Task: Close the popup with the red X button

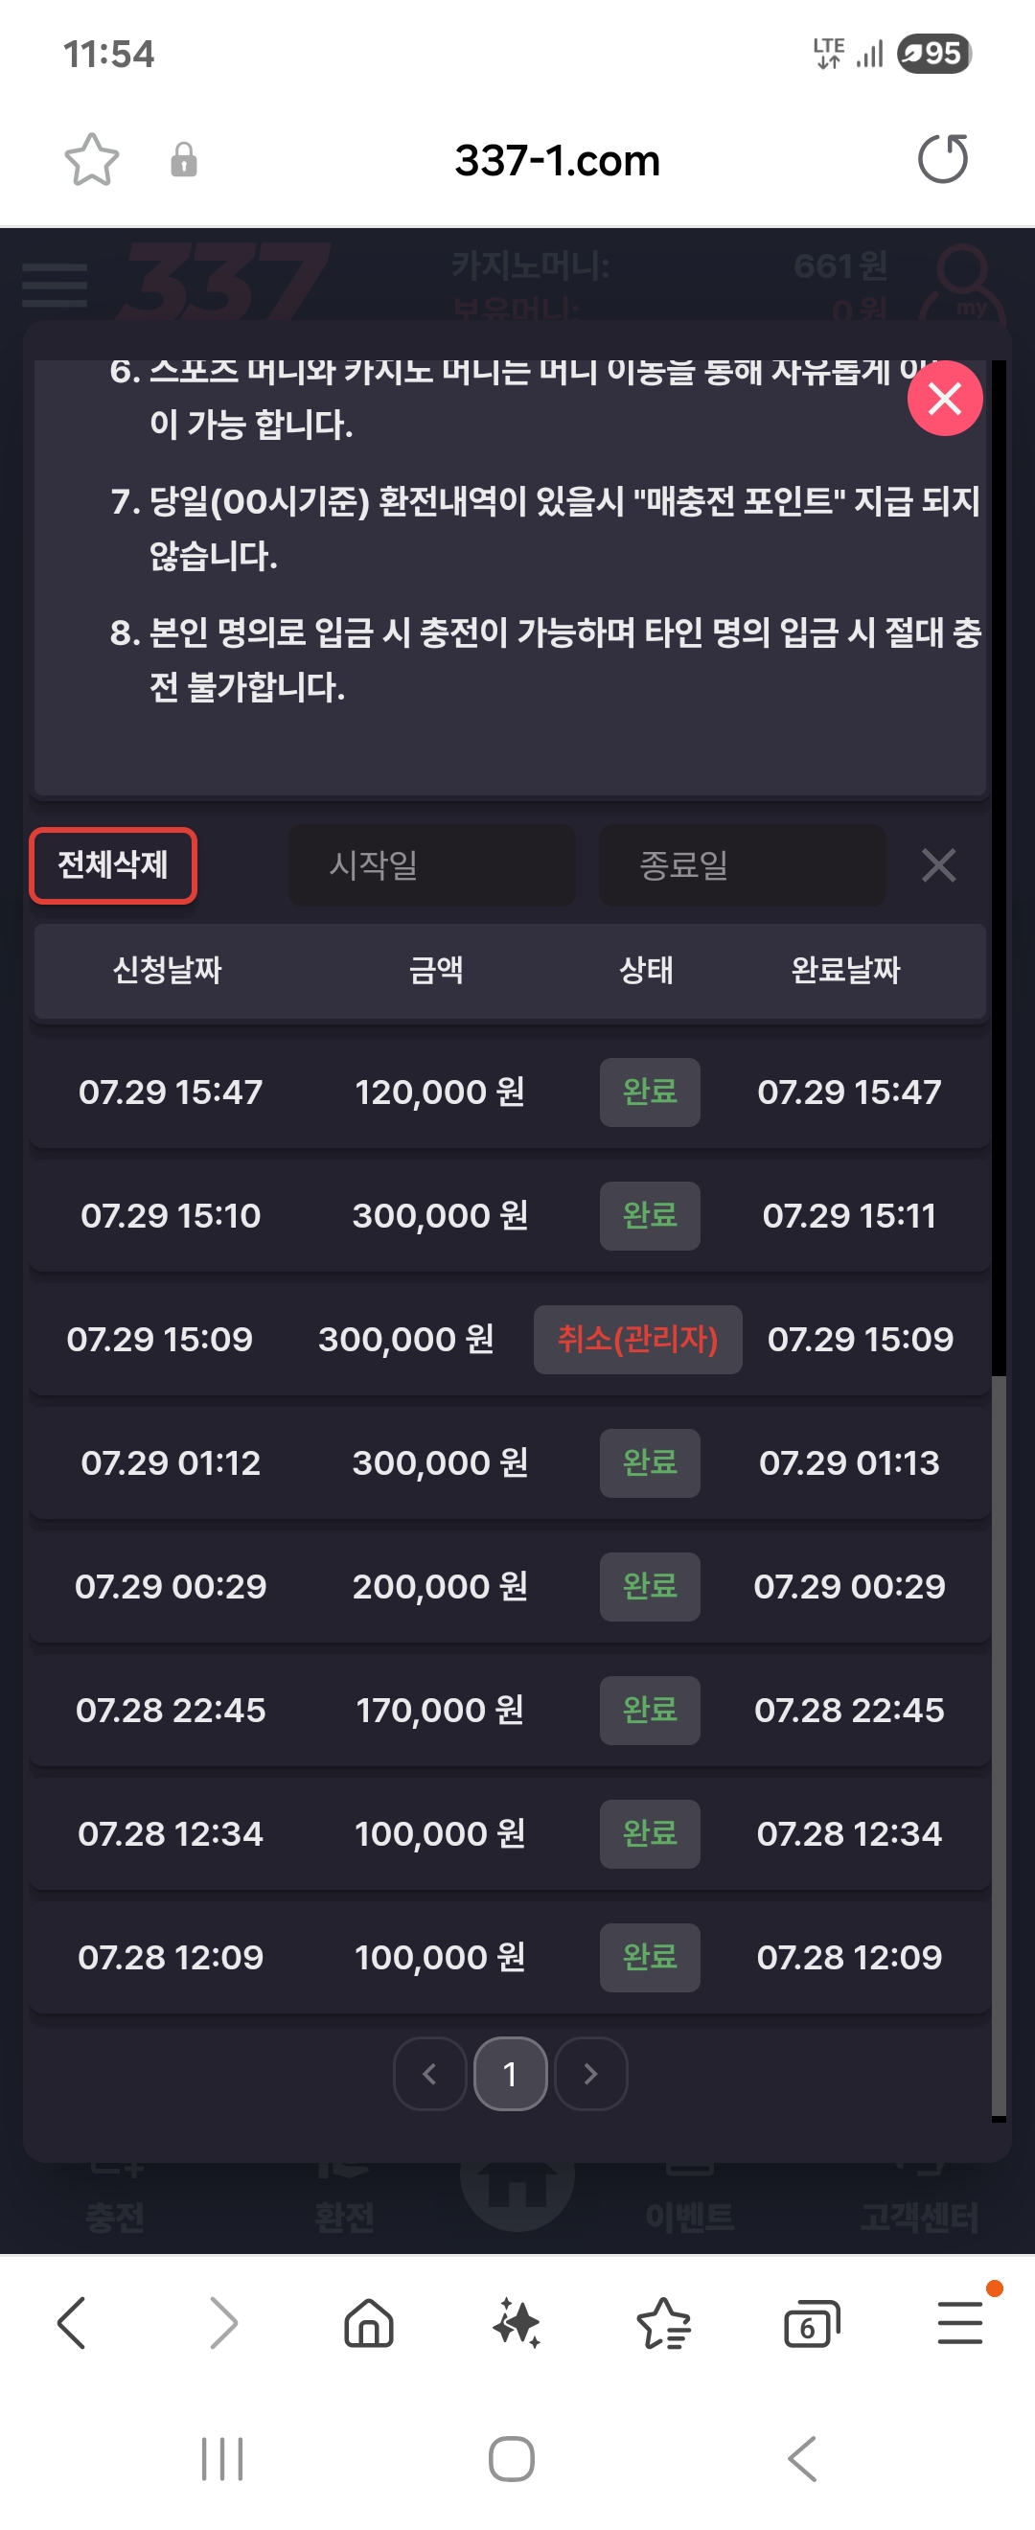Action: click(945, 398)
